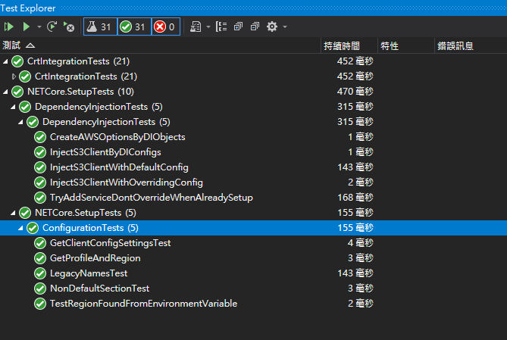Open the Run dropdown arrow
This screenshot has height=340, width=507.
click(39, 27)
